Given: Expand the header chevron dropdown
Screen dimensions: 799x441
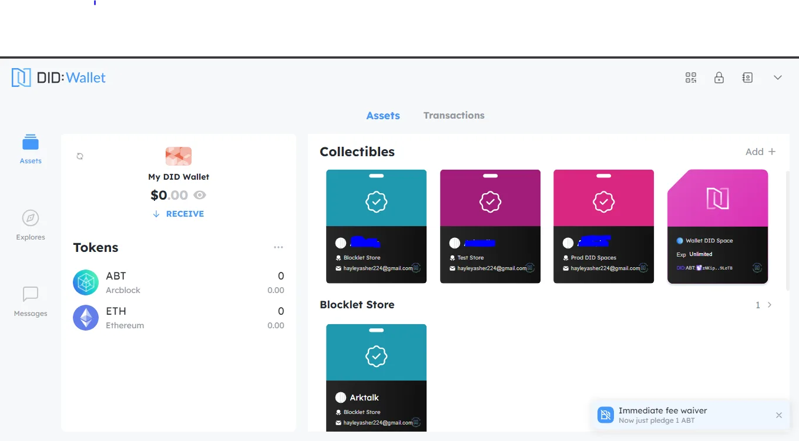Looking at the screenshot, I should point(778,78).
